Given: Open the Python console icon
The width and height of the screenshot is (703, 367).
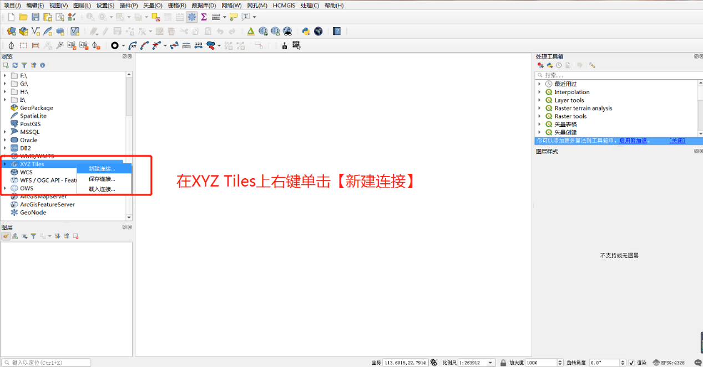Looking at the screenshot, I should coord(306,32).
